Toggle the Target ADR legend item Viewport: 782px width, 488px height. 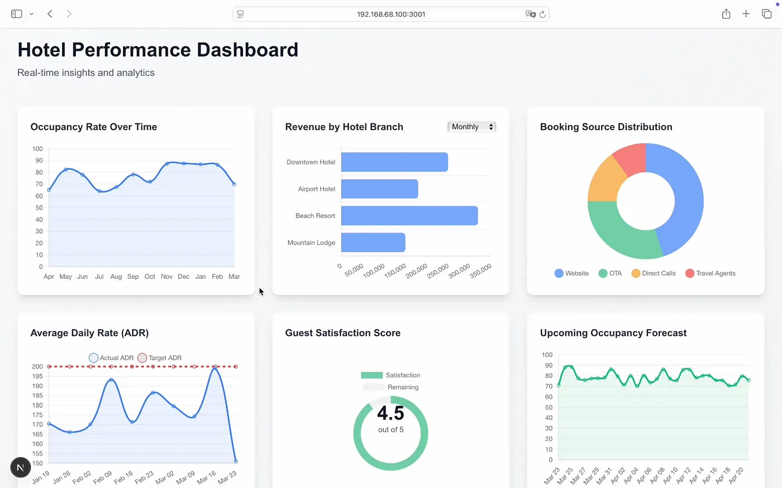point(160,358)
